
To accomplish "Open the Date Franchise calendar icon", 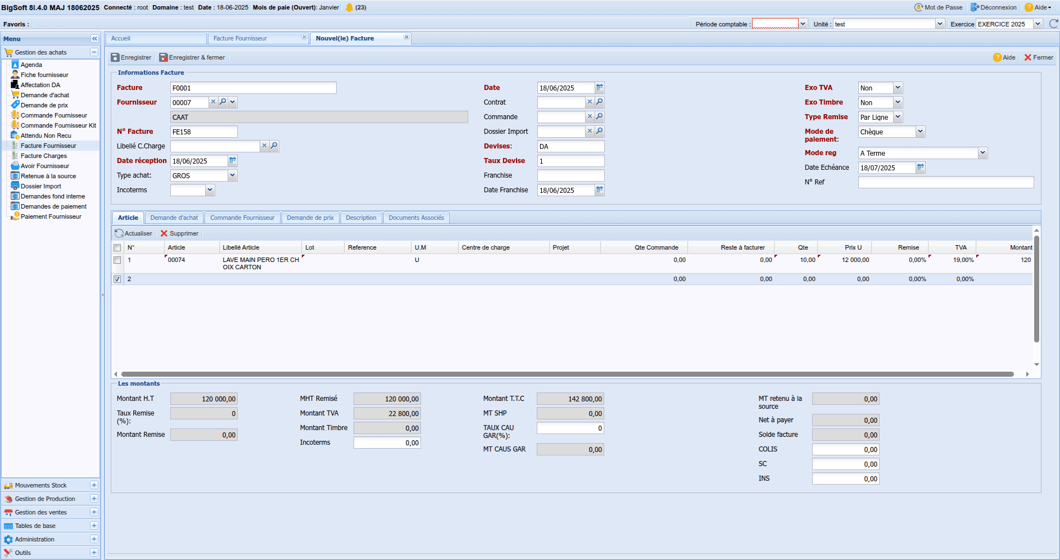I will (x=600, y=190).
